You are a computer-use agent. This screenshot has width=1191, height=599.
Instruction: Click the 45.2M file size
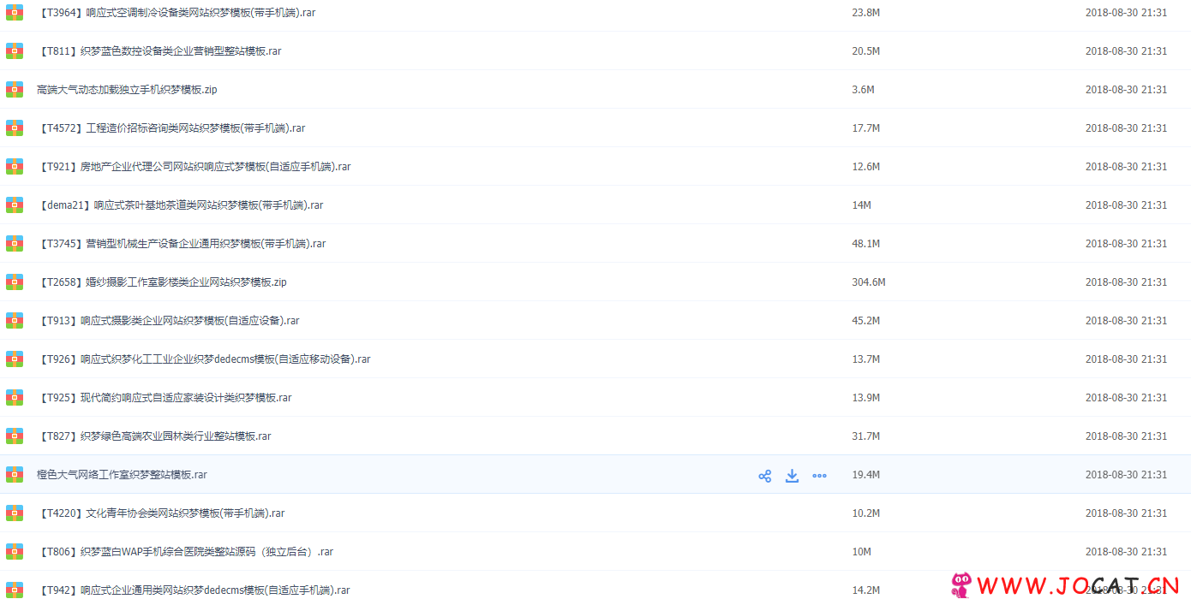[x=866, y=321]
